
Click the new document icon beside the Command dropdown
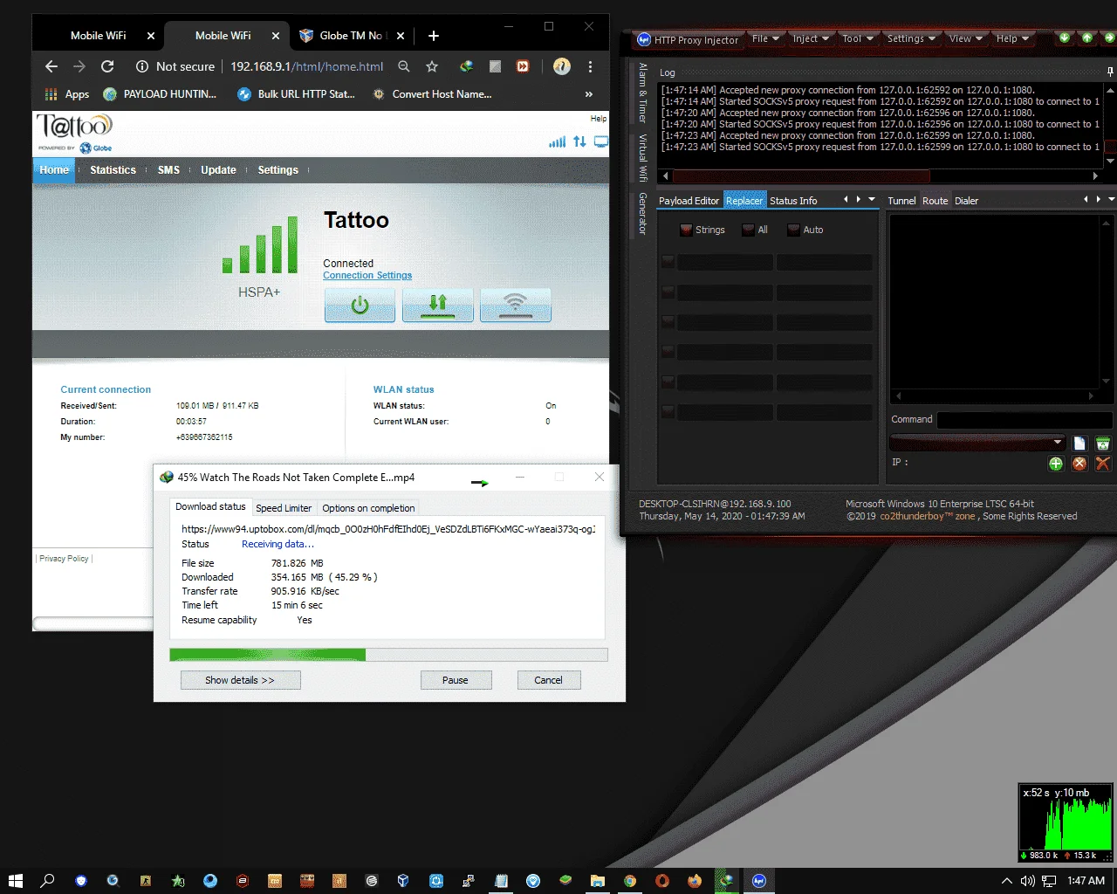click(1079, 443)
